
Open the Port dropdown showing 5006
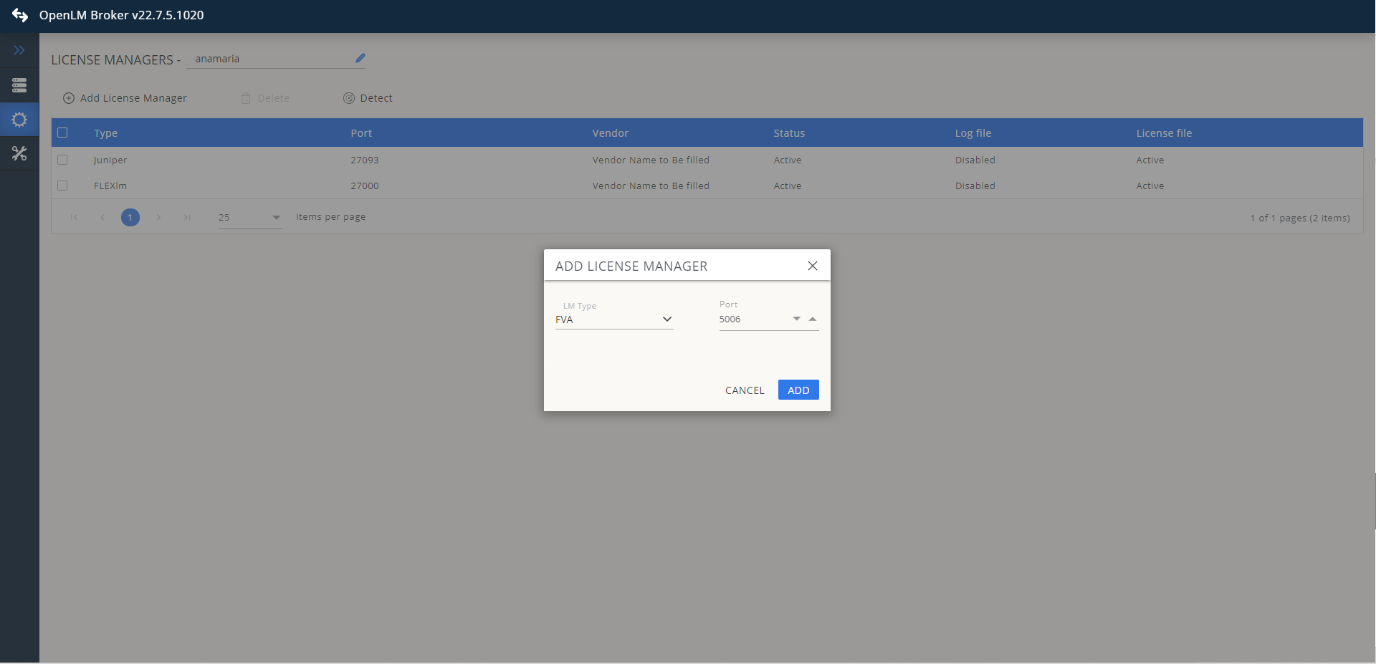[x=795, y=319]
